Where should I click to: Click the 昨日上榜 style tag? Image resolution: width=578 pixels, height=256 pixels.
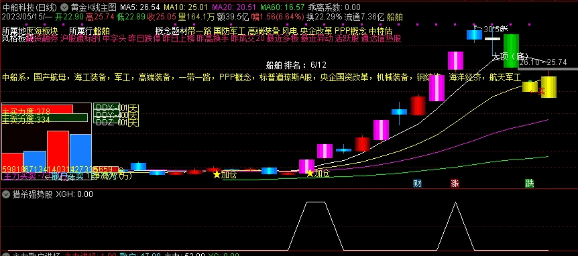pos(178,39)
